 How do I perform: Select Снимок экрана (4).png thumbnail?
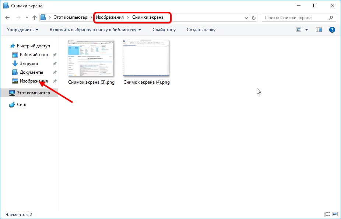tap(146, 59)
